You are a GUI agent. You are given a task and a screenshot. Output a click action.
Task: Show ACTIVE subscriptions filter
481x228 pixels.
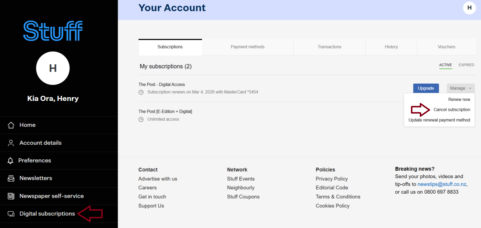(x=445, y=65)
